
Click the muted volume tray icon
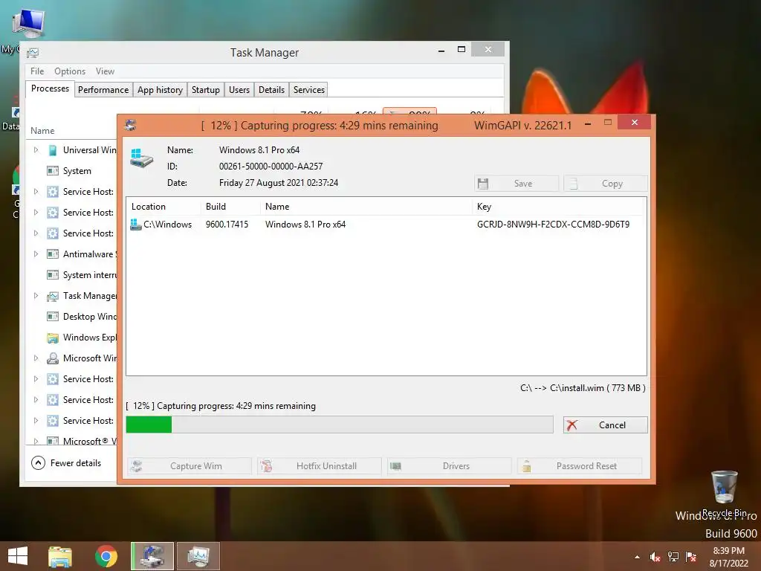point(655,557)
